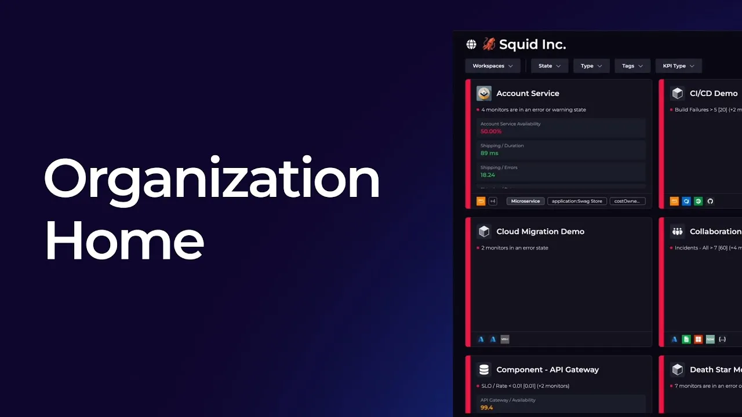Click the Azure icon on Collaboration card
742x417 pixels.
(674, 339)
